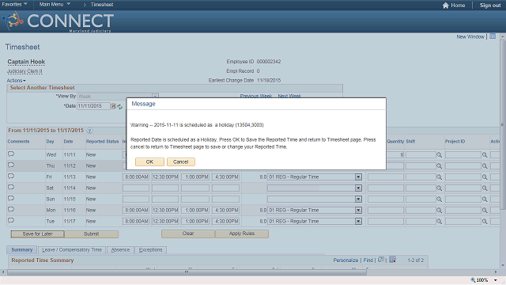The height and width of the screenshot is (285, 506).
Task: Click the help icon beside date range
Action: [x=89, y=131]
